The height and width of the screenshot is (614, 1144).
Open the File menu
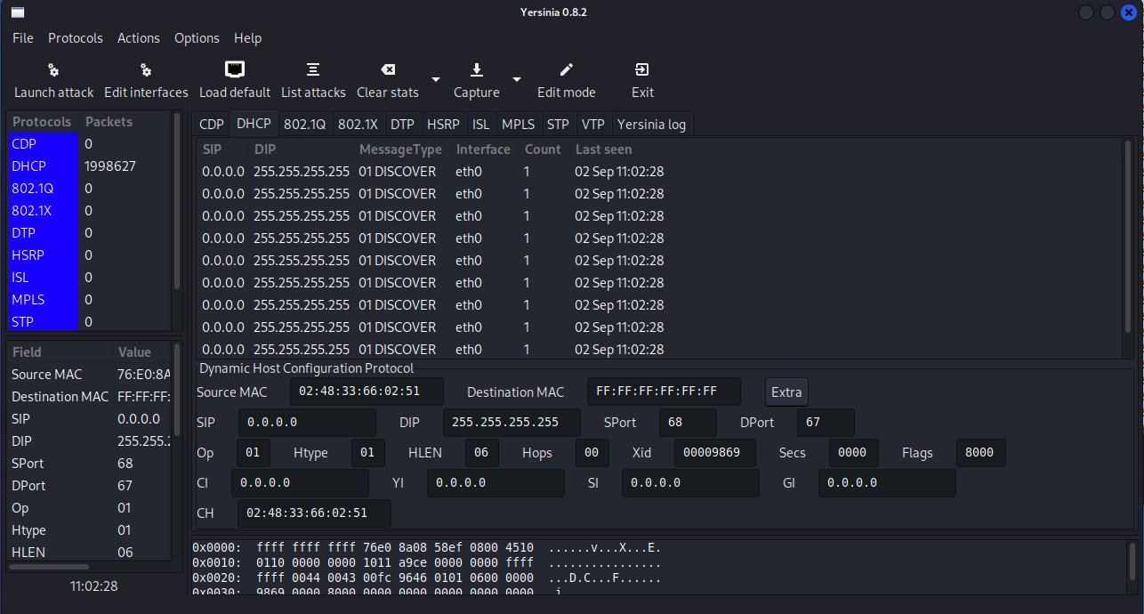[x=23, y=38]
